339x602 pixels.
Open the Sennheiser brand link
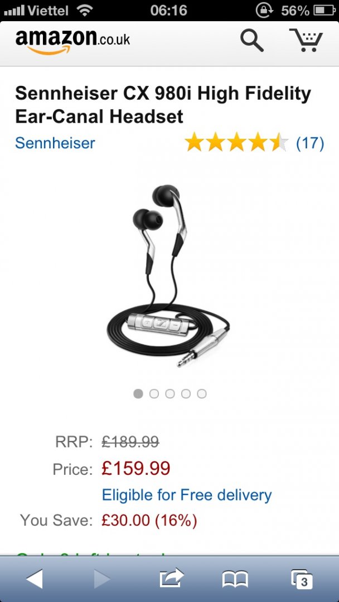(x=55, y=143)
